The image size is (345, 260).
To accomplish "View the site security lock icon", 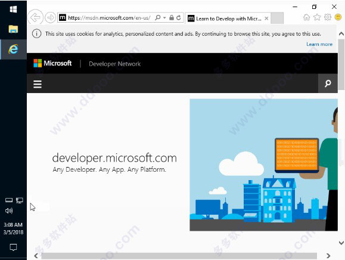I will [x=172, y=17].
